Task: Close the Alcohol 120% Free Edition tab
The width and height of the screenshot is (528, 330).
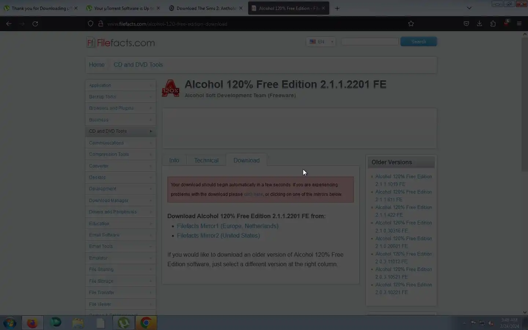Action: [323, 8]
